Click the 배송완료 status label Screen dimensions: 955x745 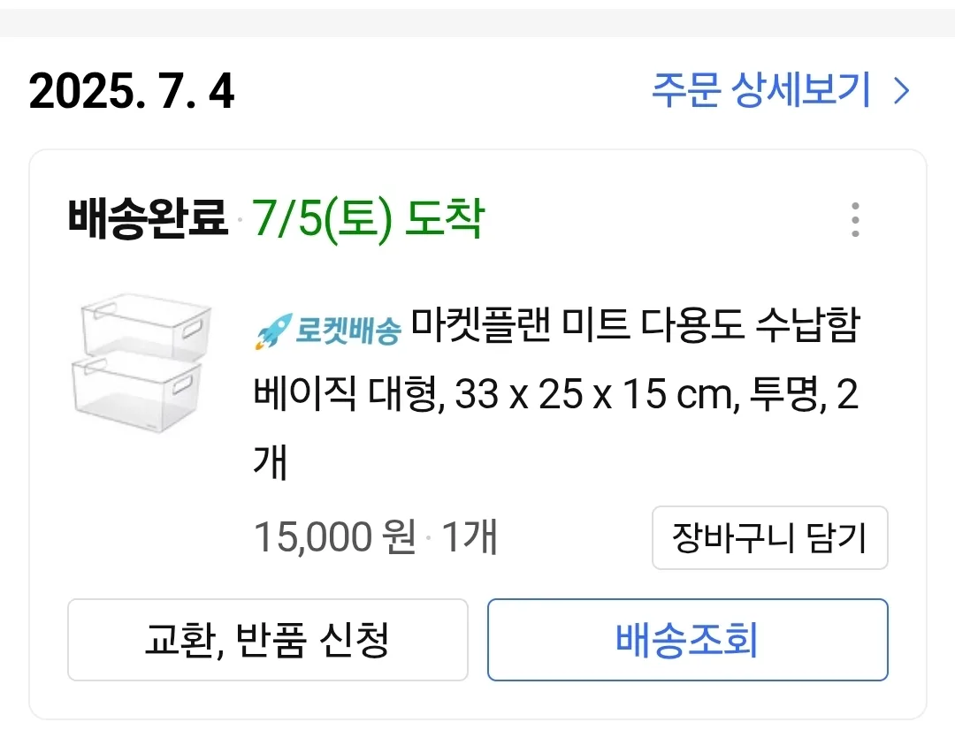tap(147, 219)
